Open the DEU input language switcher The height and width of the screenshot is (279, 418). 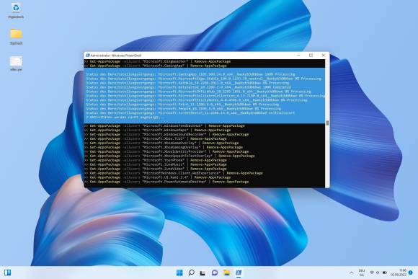coord(362,273)
